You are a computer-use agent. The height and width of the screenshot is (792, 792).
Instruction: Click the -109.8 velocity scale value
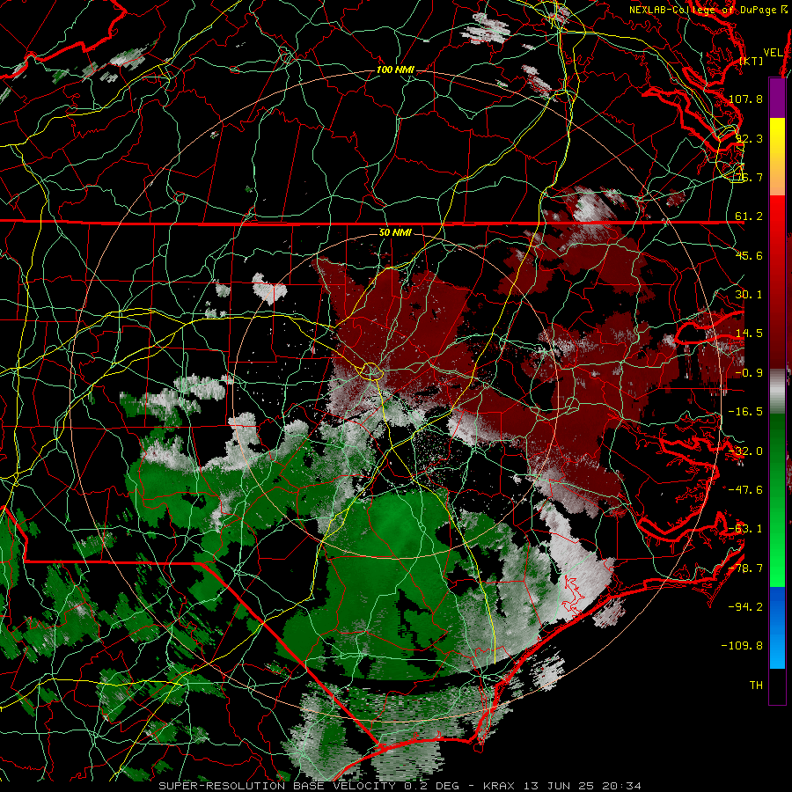(742, 646)
